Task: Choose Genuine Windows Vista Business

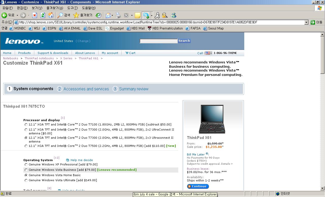Action: [x=26, y=170]
